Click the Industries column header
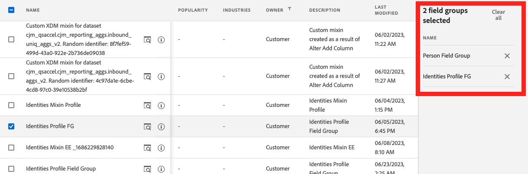This screenshot has width=528, height=174. pyautogui.click(x=237, y=10)
